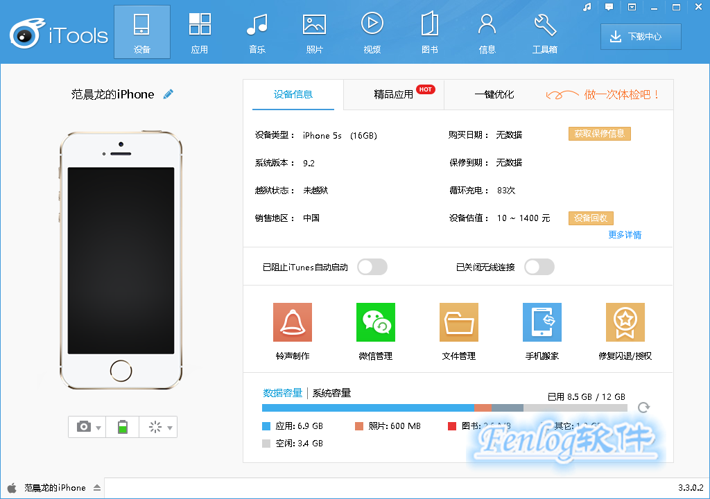Click the 设备回收 button
This screenshot has width=710, height=499.
(x=591, y=218)
